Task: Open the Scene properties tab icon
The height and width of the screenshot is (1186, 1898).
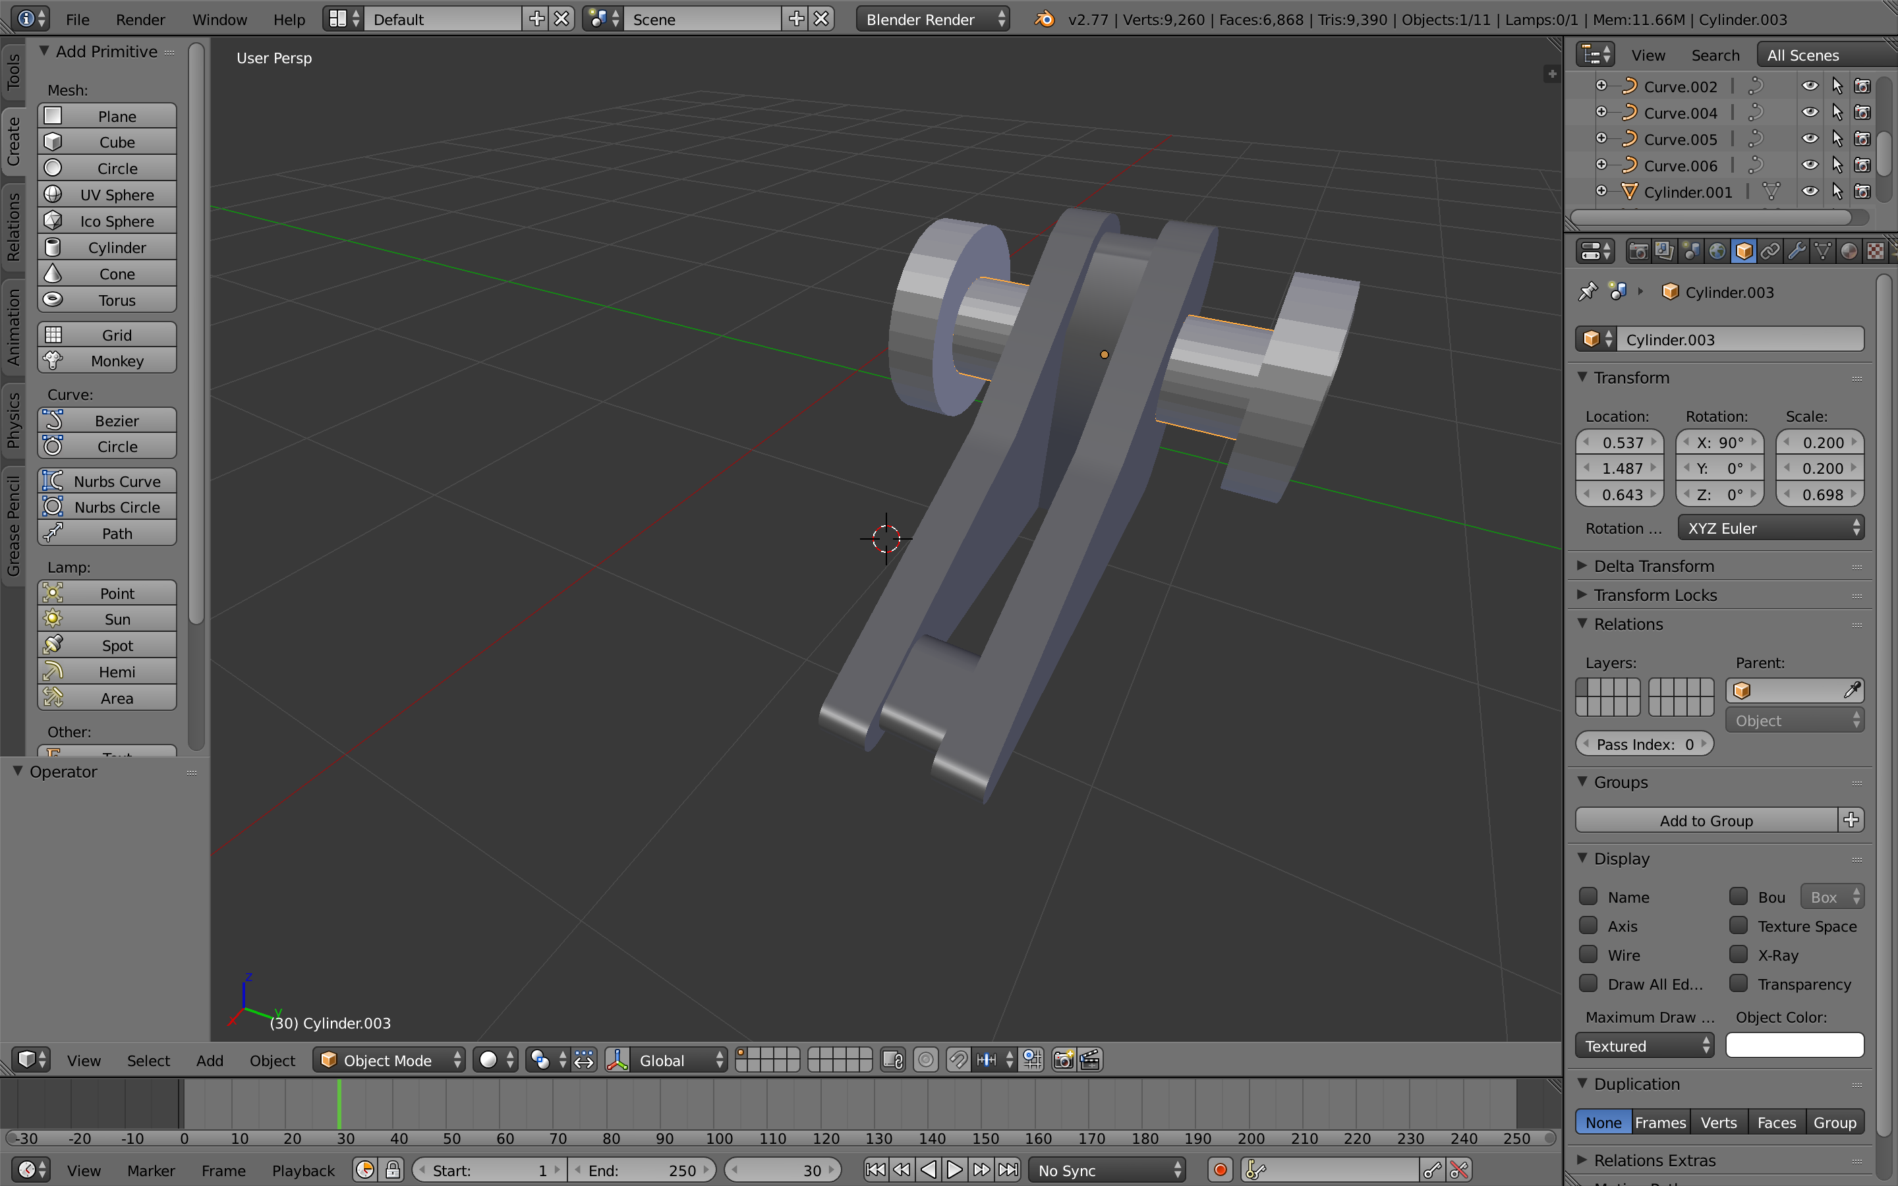Action: click(x=1691, y=251)
